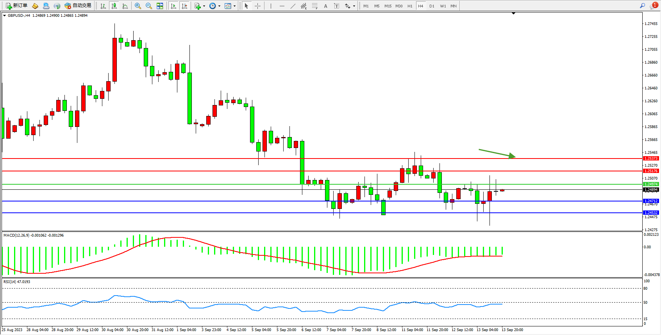Zoom out of the chart
This screenshot has width=661, height=335.
tap(149, 6)
